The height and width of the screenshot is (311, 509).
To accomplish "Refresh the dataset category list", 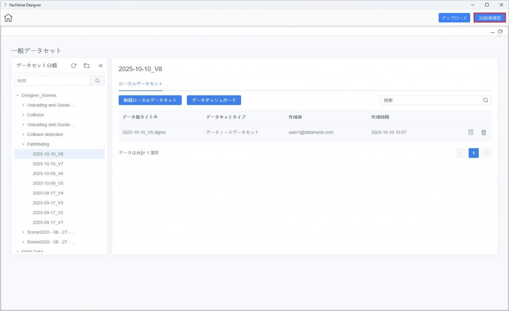I will pyautogui.click(x=74, y=66).
